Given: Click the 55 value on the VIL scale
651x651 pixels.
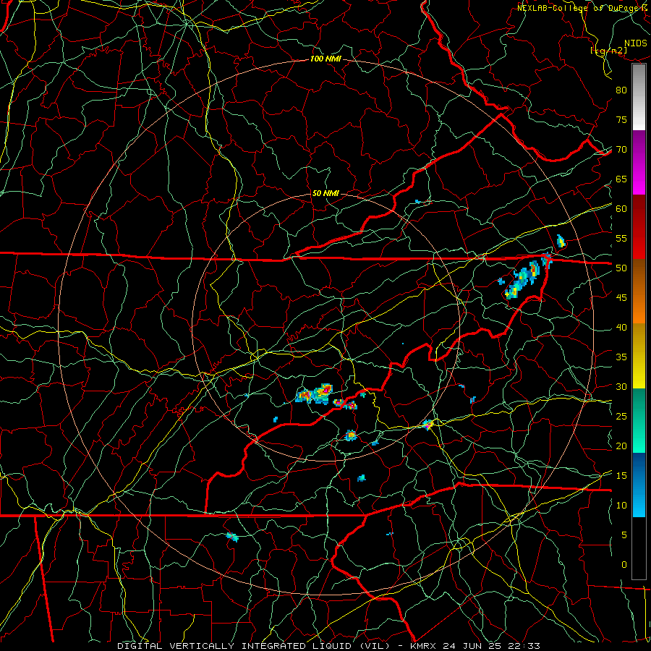Looking at the screenshot, I should [621, 239].
